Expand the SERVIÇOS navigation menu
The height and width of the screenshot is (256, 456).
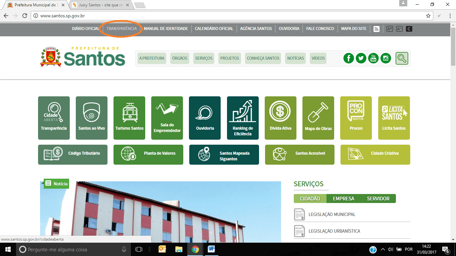click(x=204, y=58)
